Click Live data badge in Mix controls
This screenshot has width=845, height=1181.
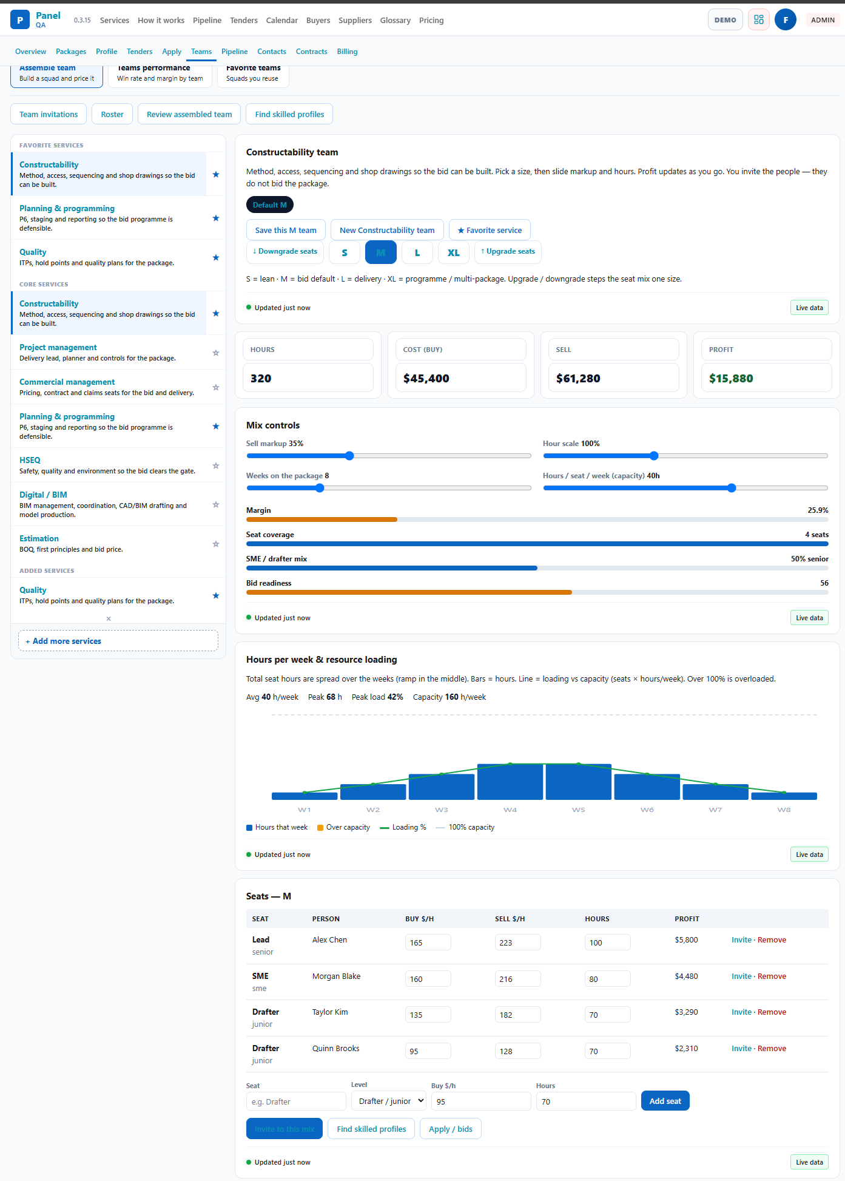[809, 618]
